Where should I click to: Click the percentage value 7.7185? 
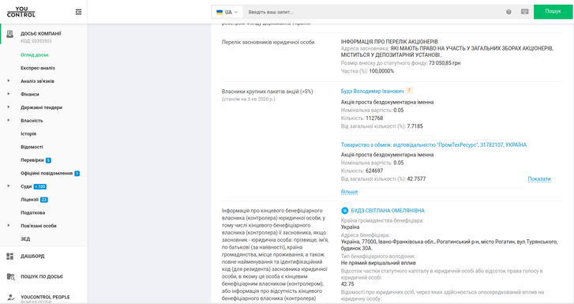coord(415,126)
